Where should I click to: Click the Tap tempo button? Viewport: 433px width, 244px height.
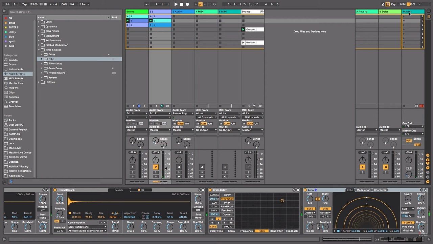(x=24, y=4)
